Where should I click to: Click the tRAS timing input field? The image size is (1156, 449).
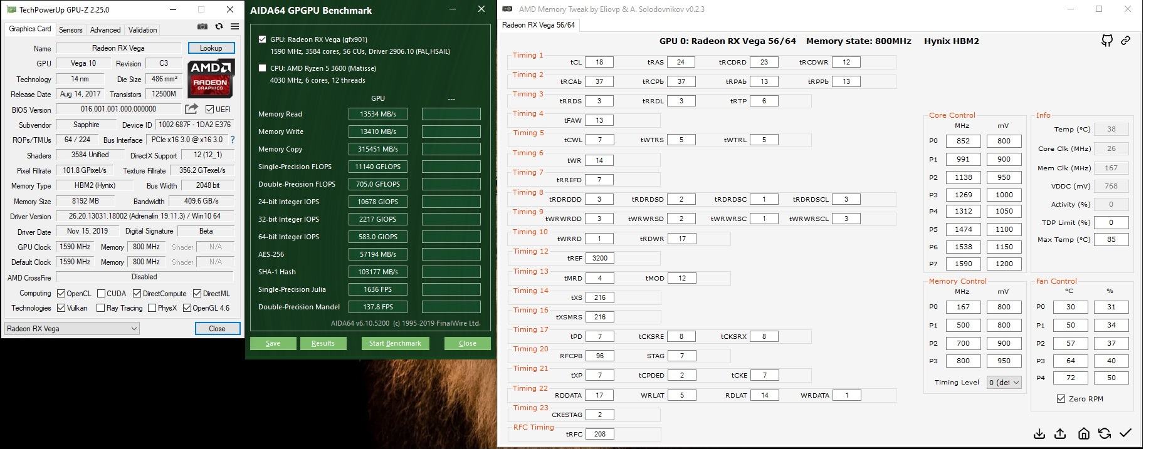click(x=681, y=62)
